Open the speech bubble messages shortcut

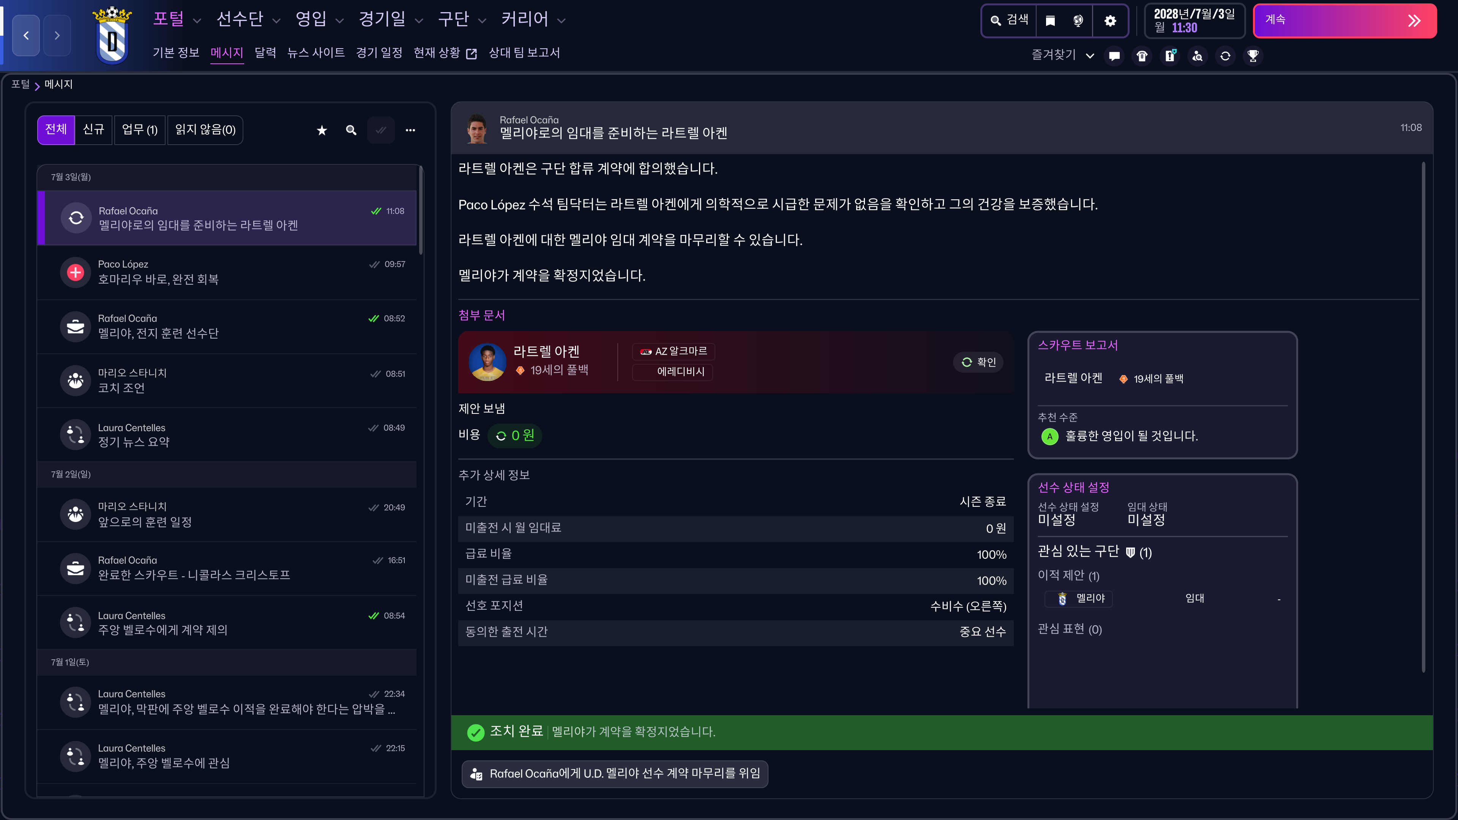(1114, 55)
